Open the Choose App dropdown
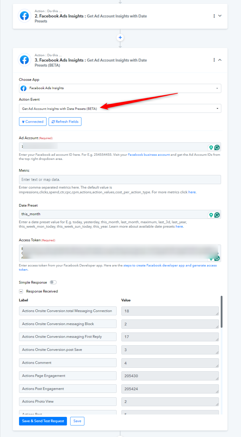Image resolution: width=241 pixels, height=437 pixels. [120, 88]
